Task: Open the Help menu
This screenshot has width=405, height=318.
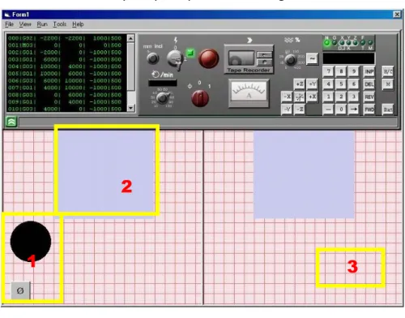Action: (x=78, y=24)
